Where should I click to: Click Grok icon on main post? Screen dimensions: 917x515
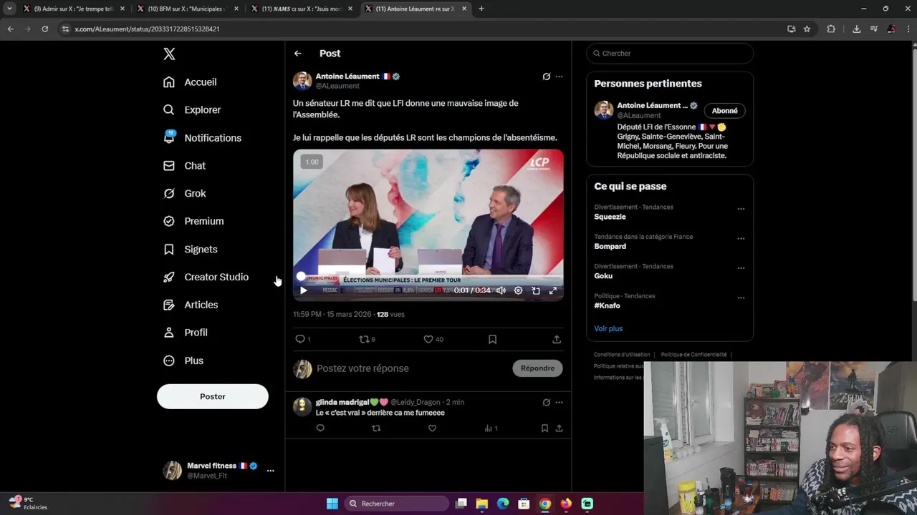pyautogui.click(x=546, y=77)
